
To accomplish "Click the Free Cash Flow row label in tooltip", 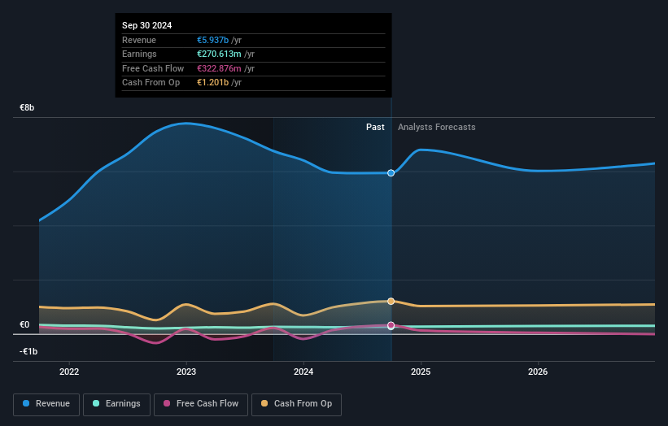I will [153, 68].
